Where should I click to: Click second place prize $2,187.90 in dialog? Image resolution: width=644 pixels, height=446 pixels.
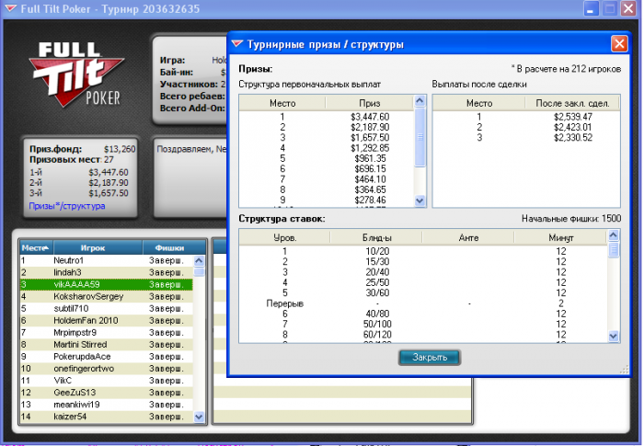[x=370, y=127]
